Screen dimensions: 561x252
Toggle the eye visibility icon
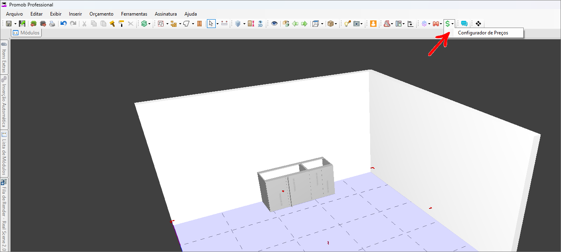click(x=274, y=24)
